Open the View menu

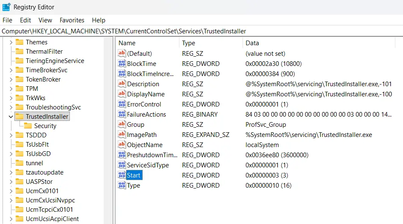[x=45, y=20]
